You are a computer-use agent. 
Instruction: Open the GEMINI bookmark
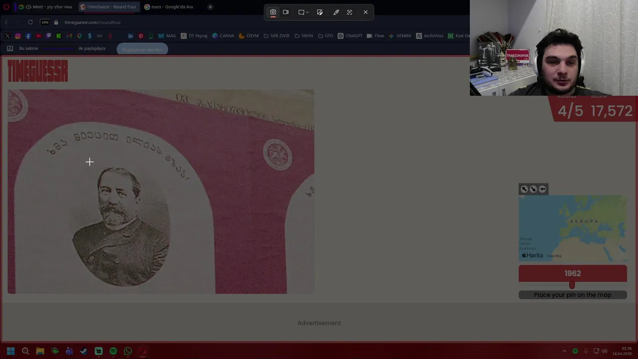pyautogui.click(x=400, y=36)
